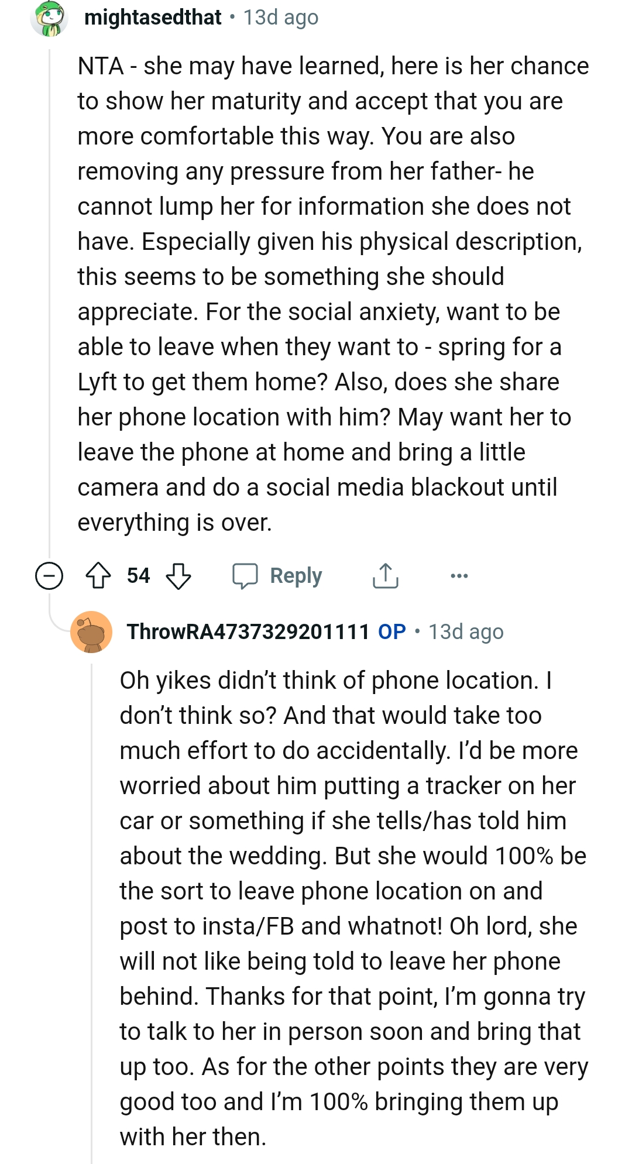Click the vote count showing 54
Viewport: 632px width, 1164px height.
[x=138, y=575]
